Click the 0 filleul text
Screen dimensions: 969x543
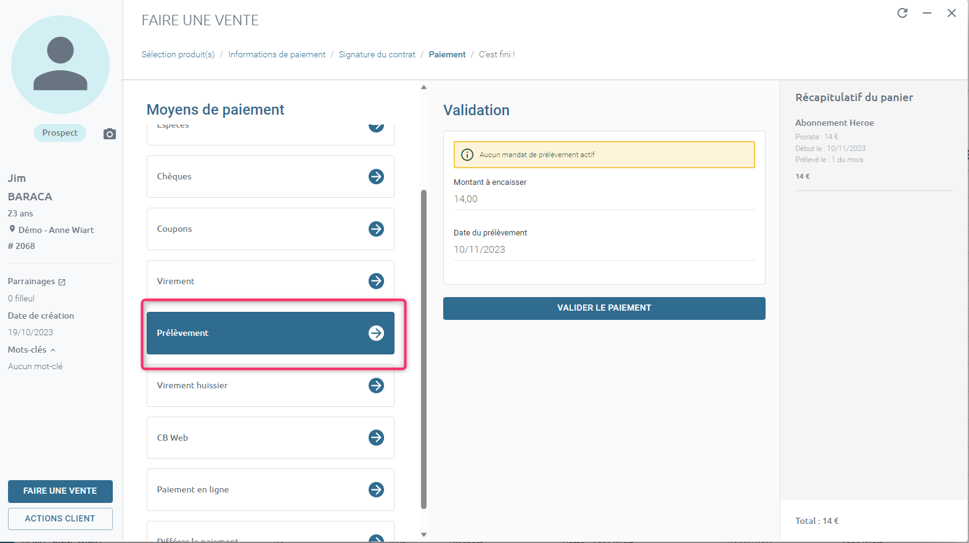click(21, 298)
